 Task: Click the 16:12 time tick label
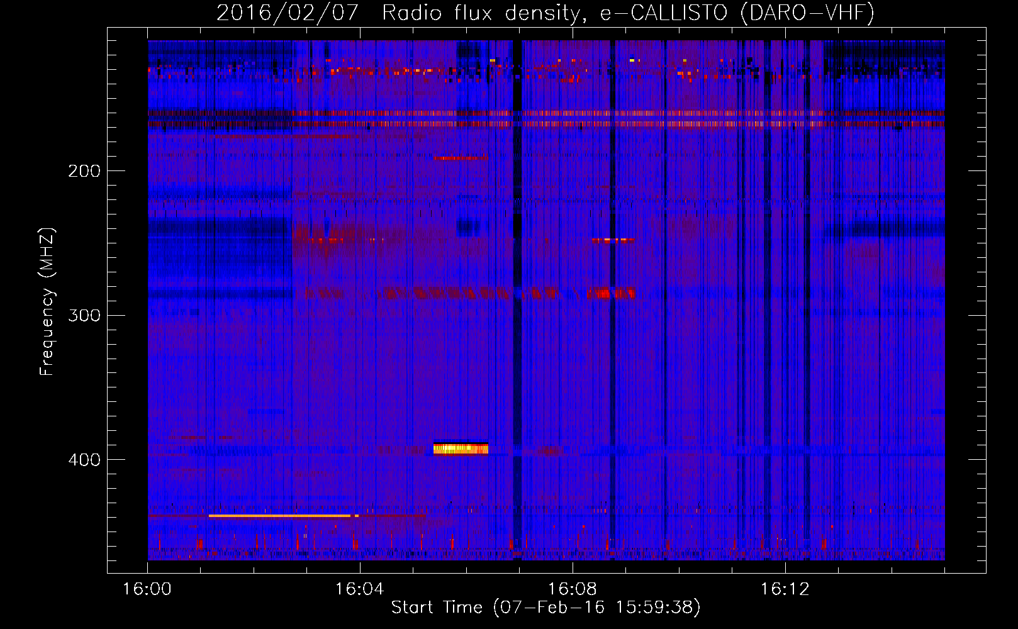coord(785,589)
